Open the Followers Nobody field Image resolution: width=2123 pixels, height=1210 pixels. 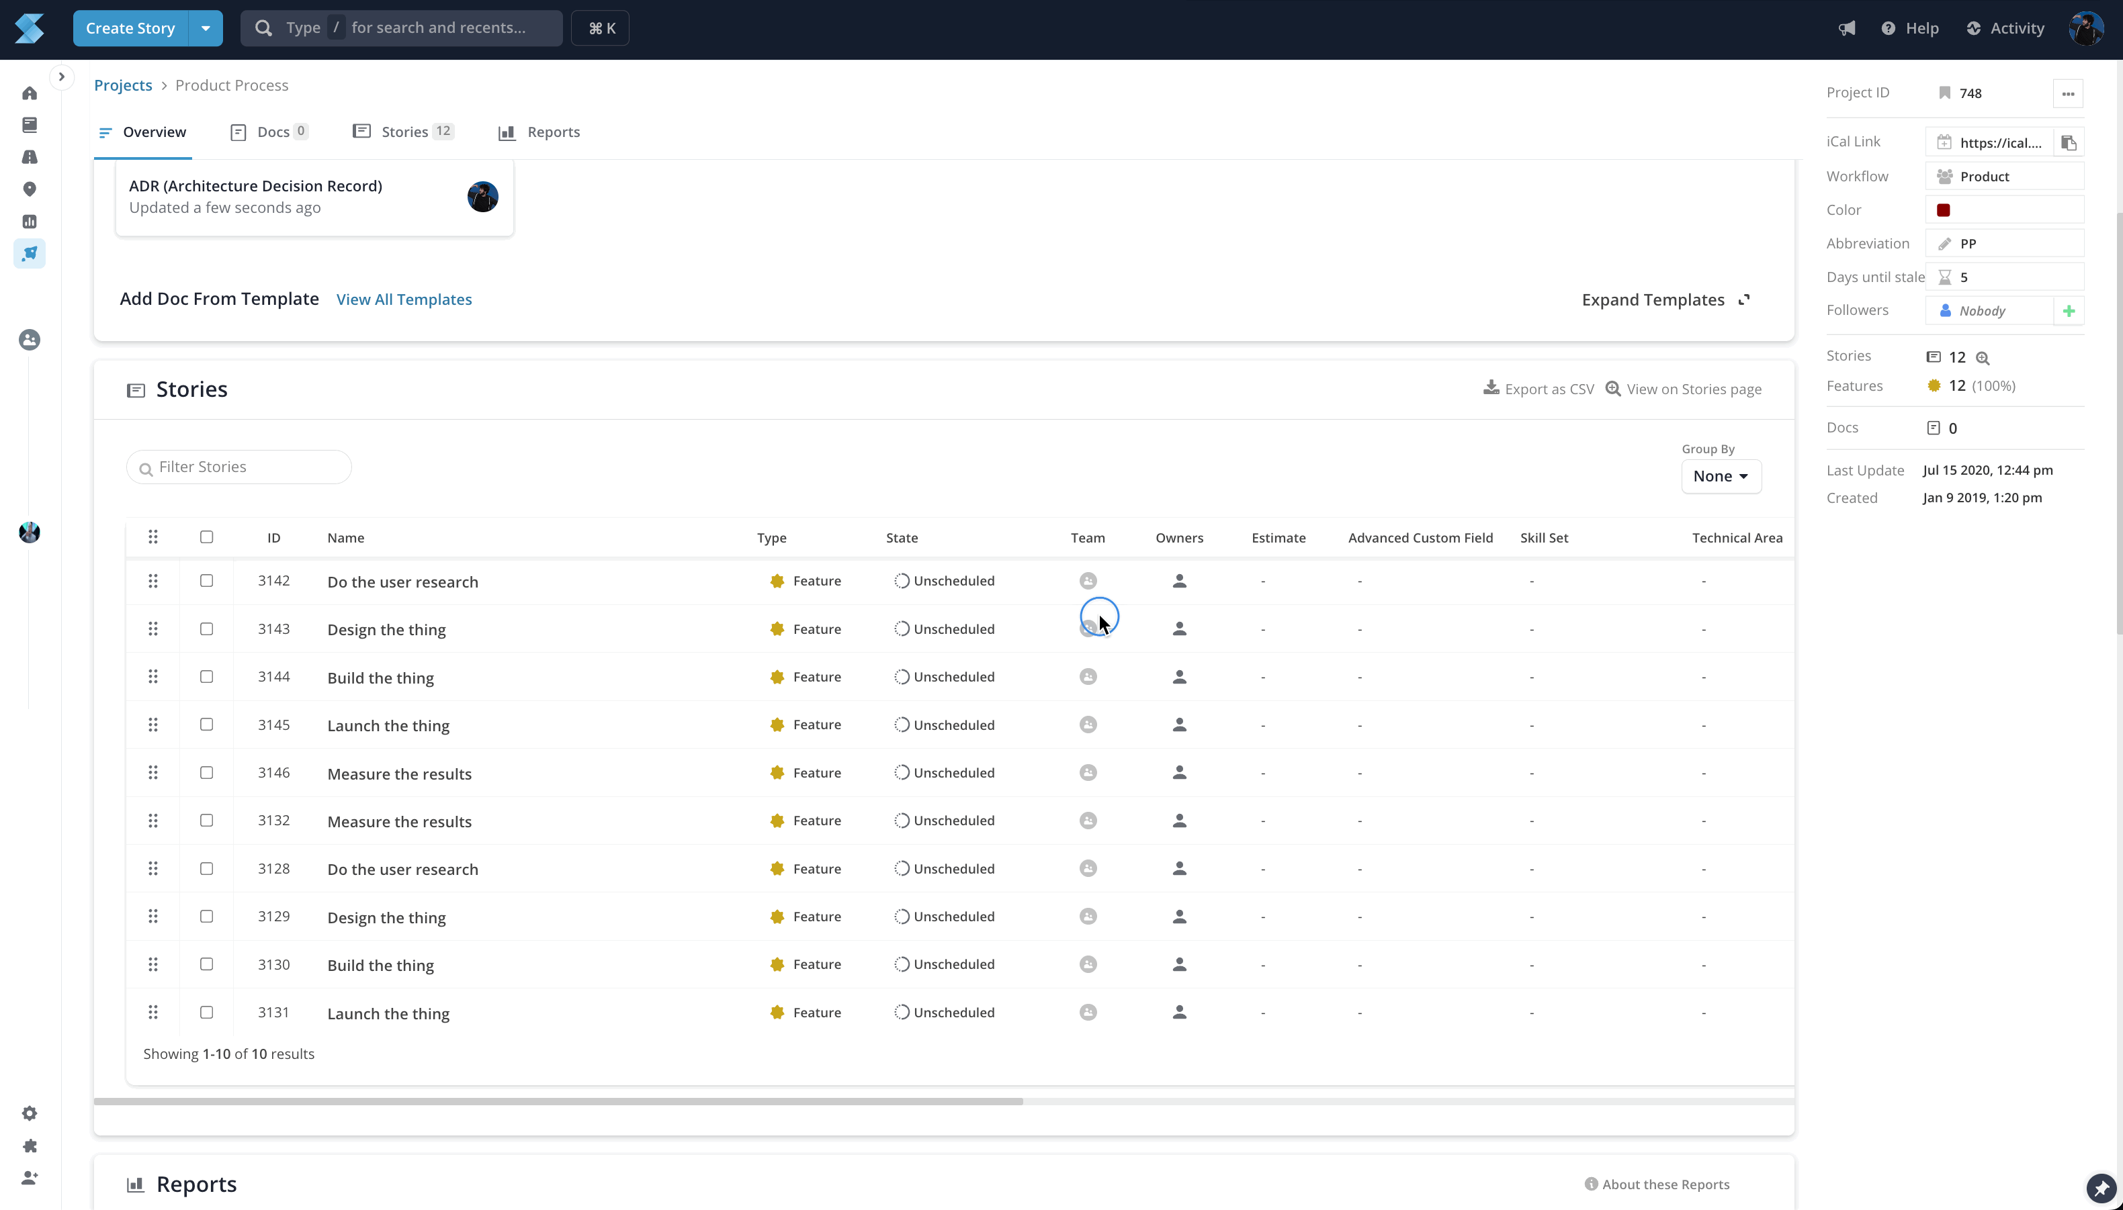point(1989,311)
